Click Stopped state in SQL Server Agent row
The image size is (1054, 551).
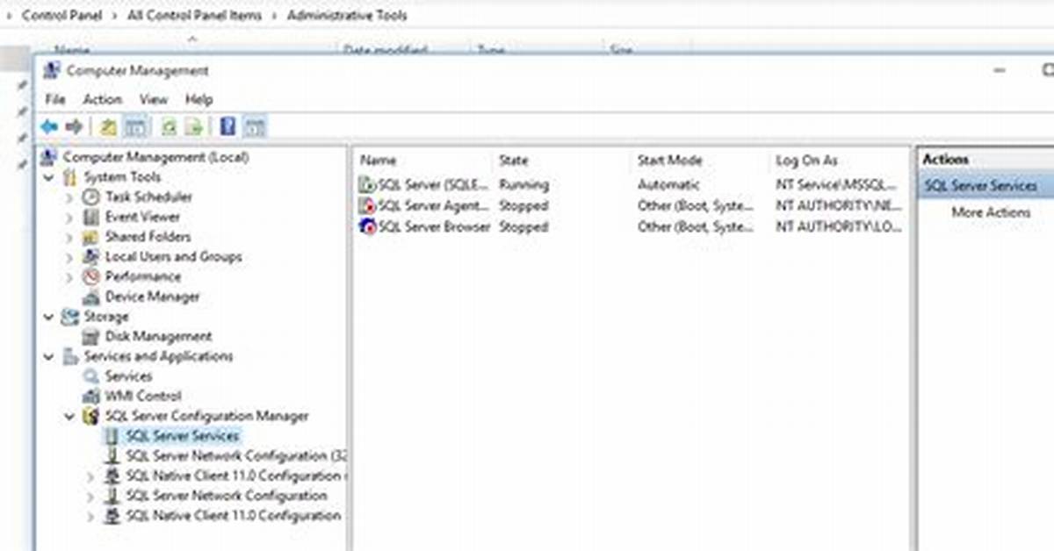pos(523,206)
